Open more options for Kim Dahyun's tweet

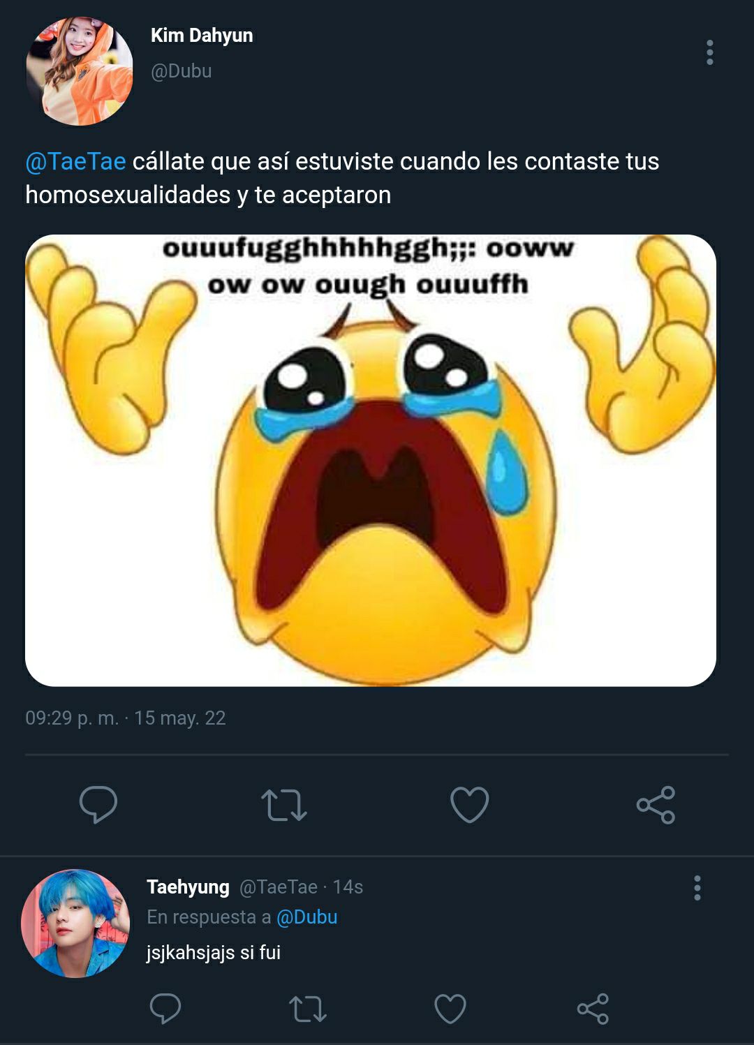710,52
